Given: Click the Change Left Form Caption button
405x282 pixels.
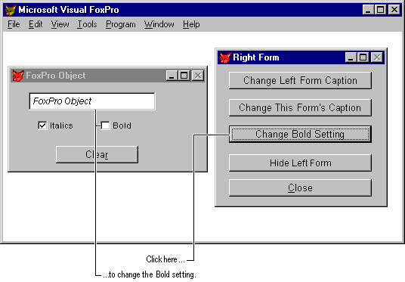Looking at the screenshot, I should [300, 80].
